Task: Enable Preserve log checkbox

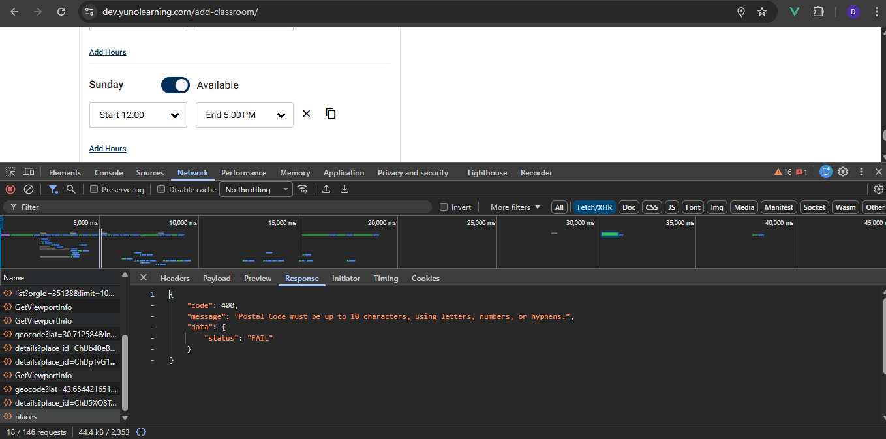Action: click(x=94, y=189)
